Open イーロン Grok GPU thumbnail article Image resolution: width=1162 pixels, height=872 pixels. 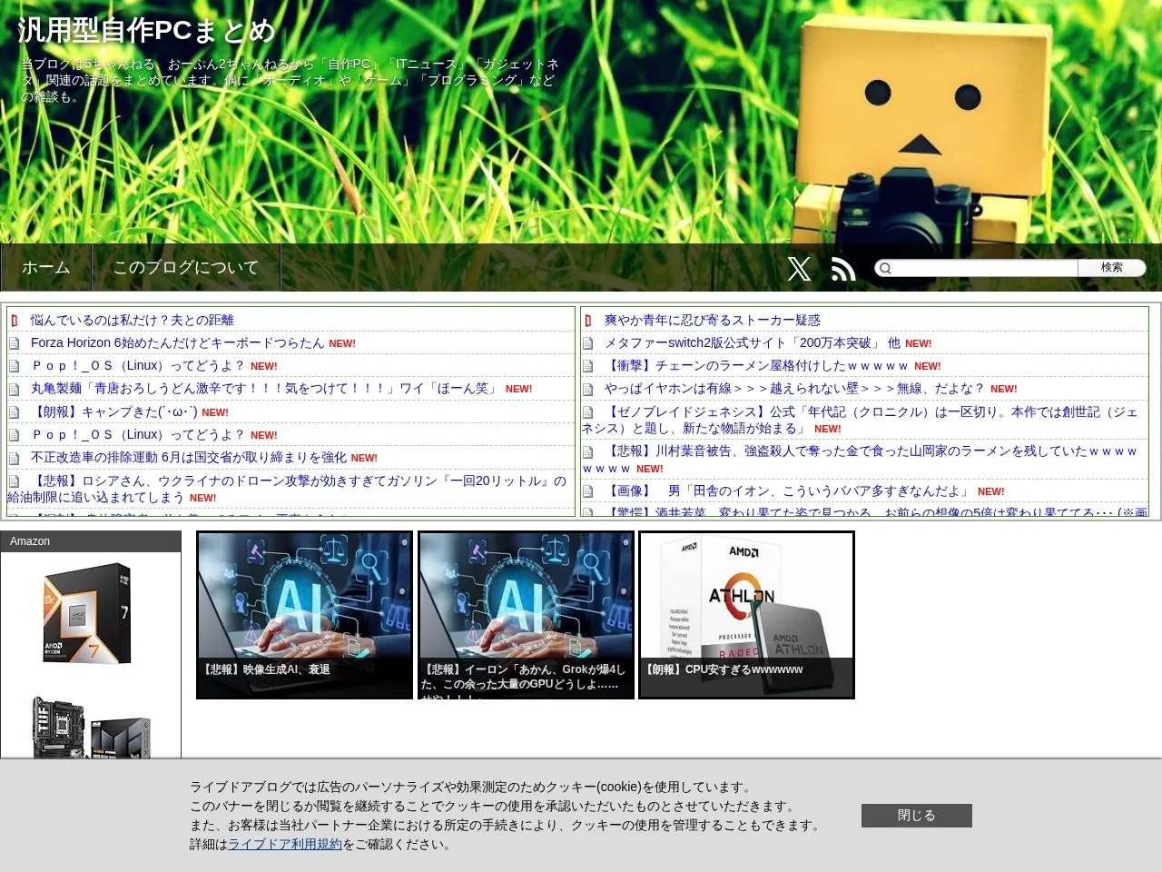pos(526,615)
